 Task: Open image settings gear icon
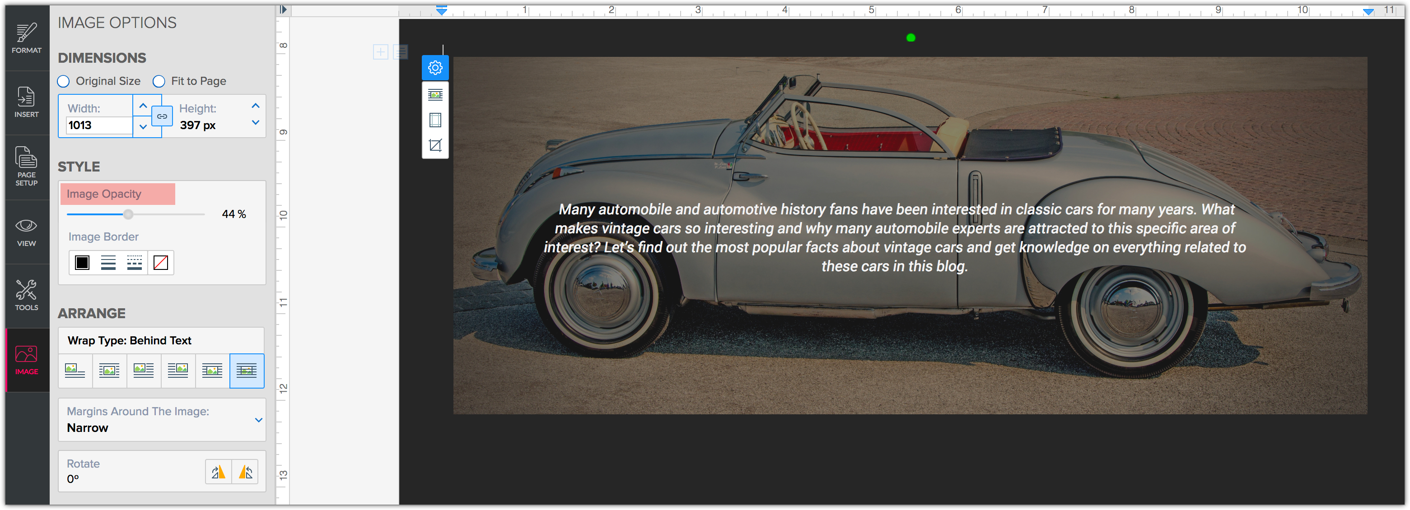click(435, 68)
